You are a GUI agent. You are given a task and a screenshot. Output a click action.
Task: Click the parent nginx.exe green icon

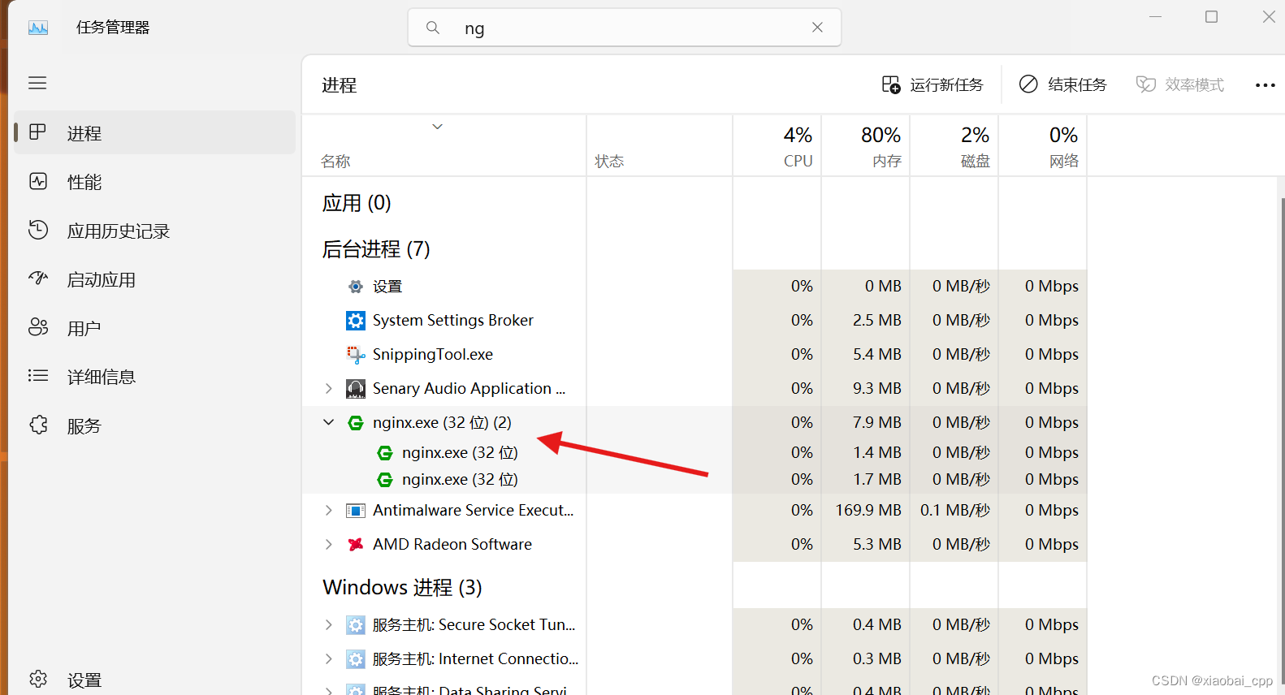tap(356, 423)
